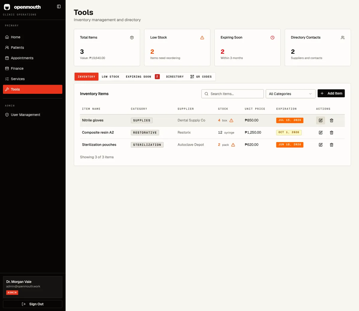Click the QR code icon in tab bar
Viewport: 359px width, 311px height.
192,77
